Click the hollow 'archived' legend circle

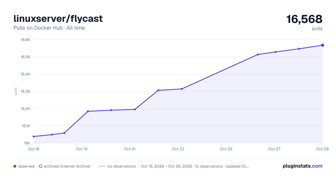pos(41,166)
